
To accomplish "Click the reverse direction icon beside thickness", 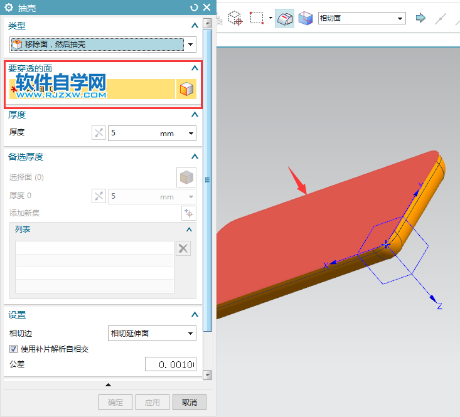I will 99,133.
